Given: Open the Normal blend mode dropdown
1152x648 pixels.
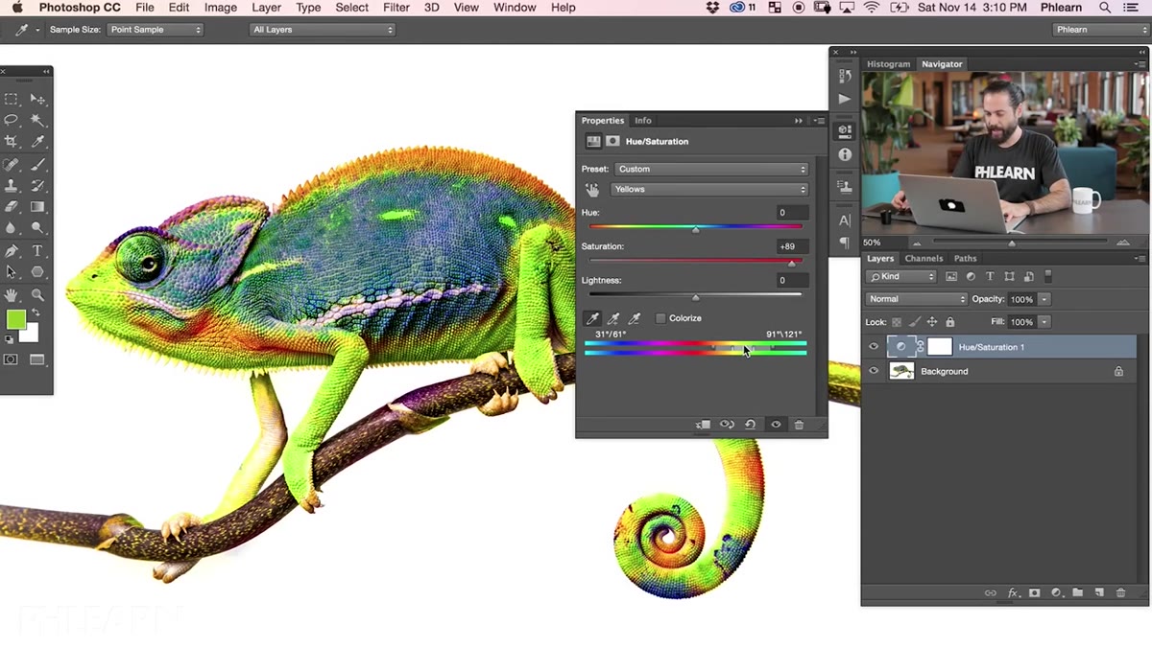Looking at the screenshot, I should (x=915, y=299).
